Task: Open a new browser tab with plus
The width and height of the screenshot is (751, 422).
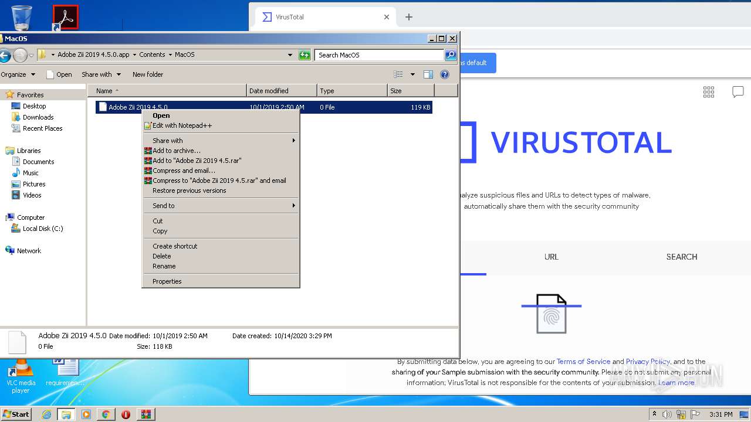Action: tap(409, 17)
